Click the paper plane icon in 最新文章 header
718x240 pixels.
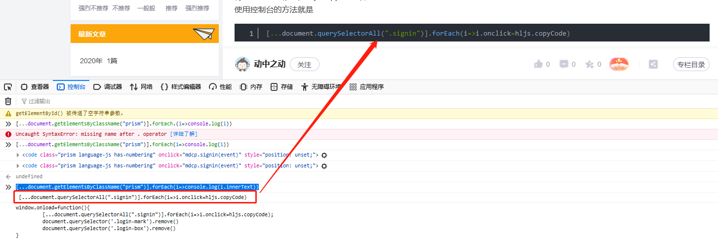pyautogui.click(x=204, y=34)
